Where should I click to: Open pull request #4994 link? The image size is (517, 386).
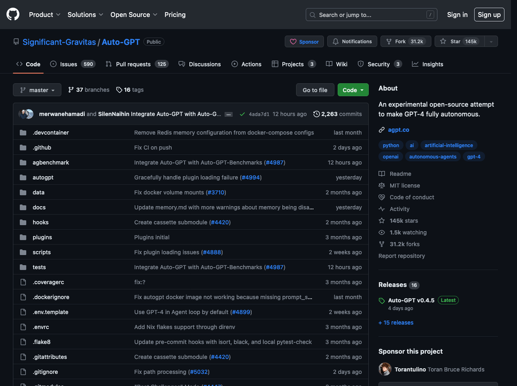pos(250,177)
